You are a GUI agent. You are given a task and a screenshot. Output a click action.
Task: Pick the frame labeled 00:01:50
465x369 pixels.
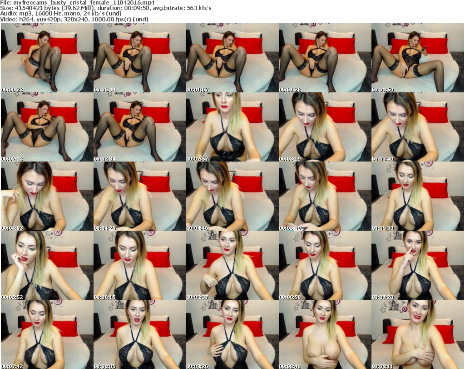coord(417,58)
